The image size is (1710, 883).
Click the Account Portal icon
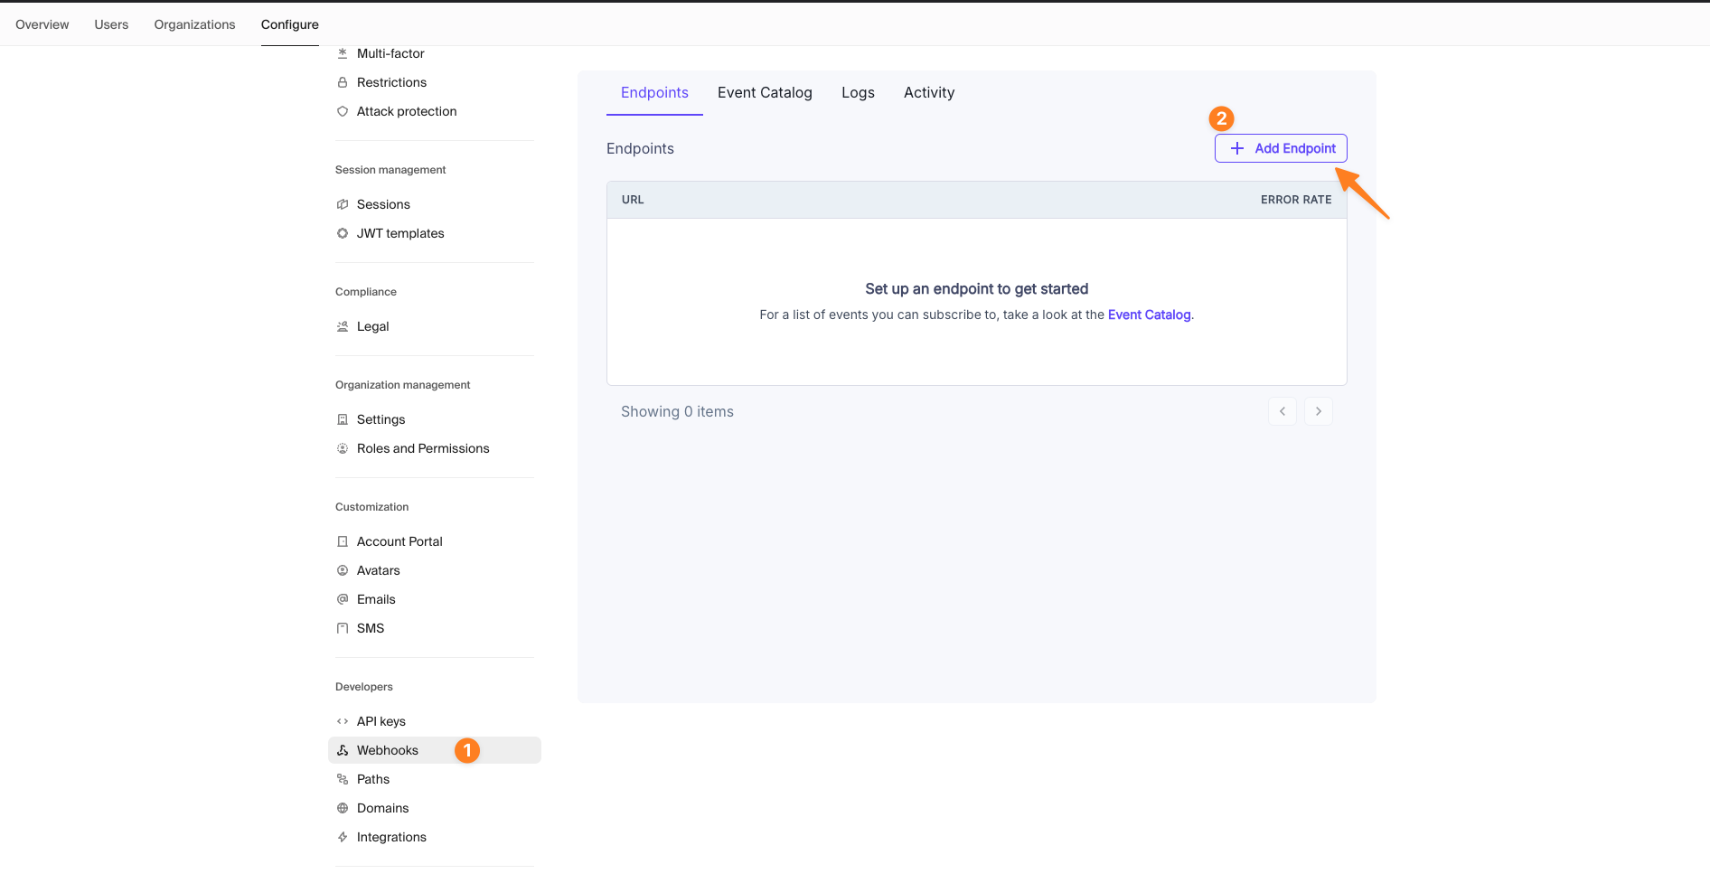pyautogui.click(x=343, y=541)
